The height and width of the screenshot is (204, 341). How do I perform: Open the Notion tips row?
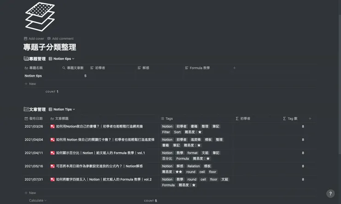pos(33,76)
